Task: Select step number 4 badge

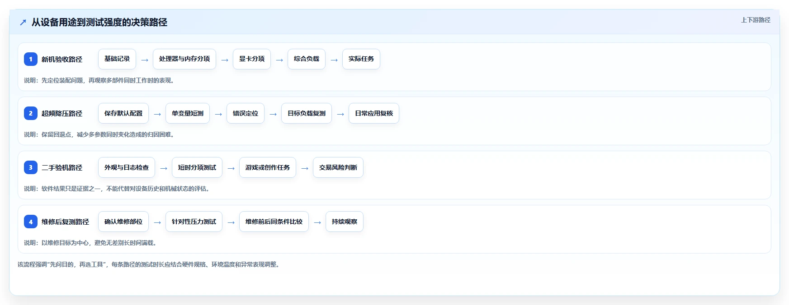Action: tap(31, 222)
